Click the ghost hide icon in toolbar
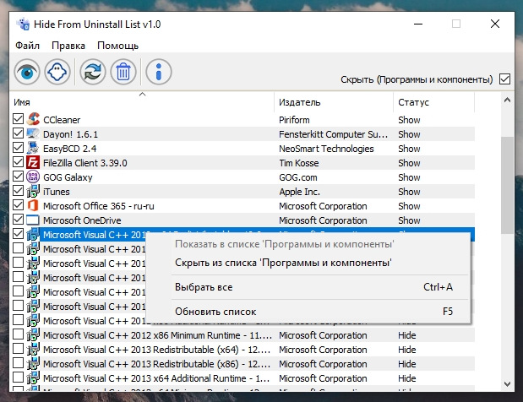 (57, 72)
